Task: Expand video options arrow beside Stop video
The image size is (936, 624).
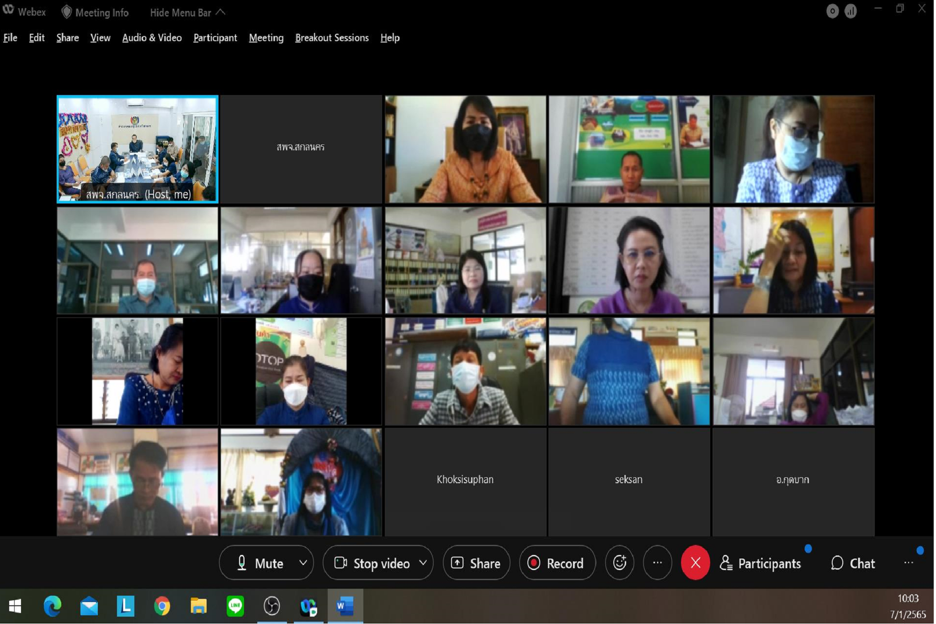Action: [x=423, y=563]
